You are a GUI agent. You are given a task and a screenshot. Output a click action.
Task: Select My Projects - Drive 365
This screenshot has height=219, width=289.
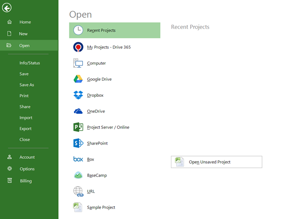[109, 47]
